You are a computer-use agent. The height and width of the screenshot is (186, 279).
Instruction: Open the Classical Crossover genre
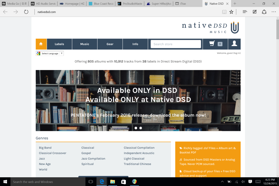click(53, 153)
